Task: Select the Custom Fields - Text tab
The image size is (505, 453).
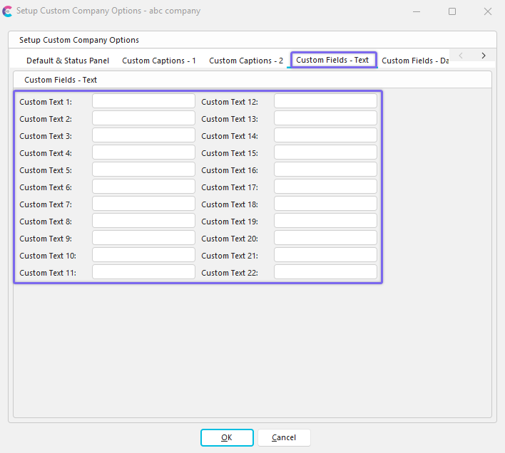Action: click(x=332, y=60)
